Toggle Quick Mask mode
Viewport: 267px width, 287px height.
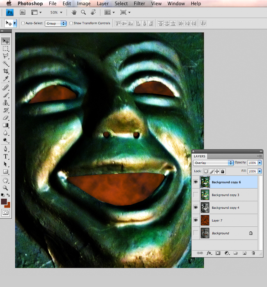[x=5, y=213]
